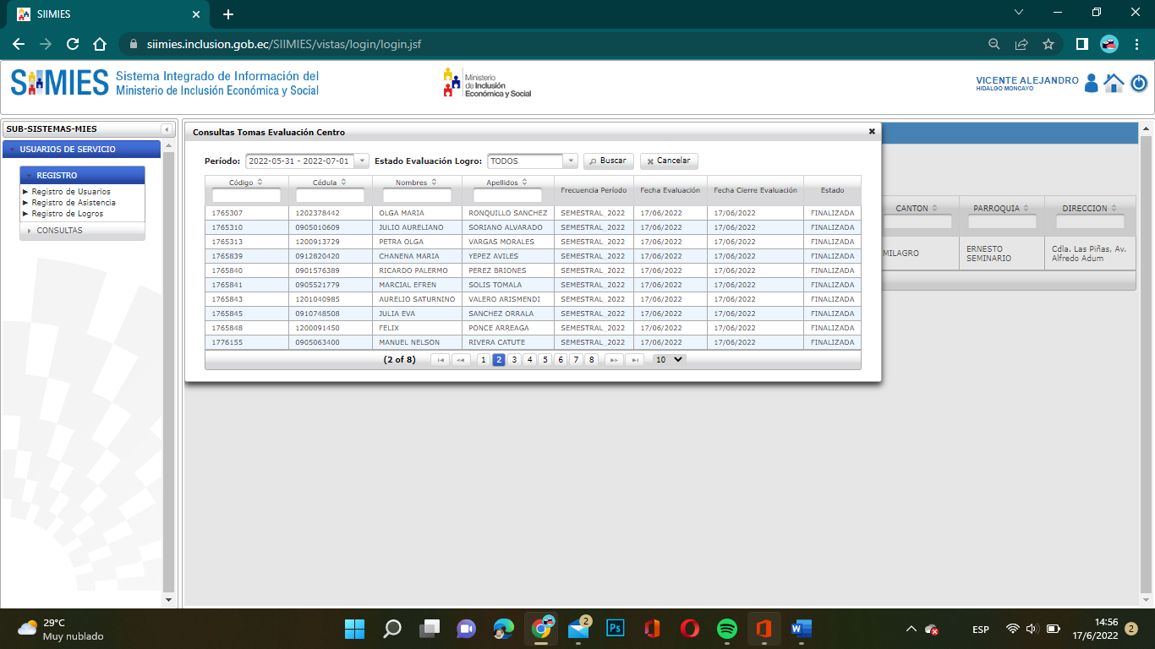Open Registro de Logros
Screen dimensions: 1155x649
[68, 214]
